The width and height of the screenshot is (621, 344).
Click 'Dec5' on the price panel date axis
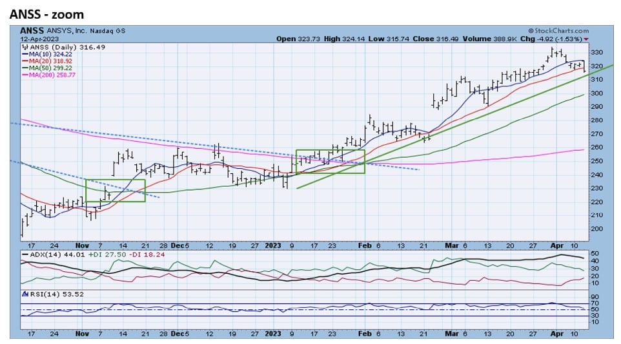pyautogui.click(x=180, y=245)
